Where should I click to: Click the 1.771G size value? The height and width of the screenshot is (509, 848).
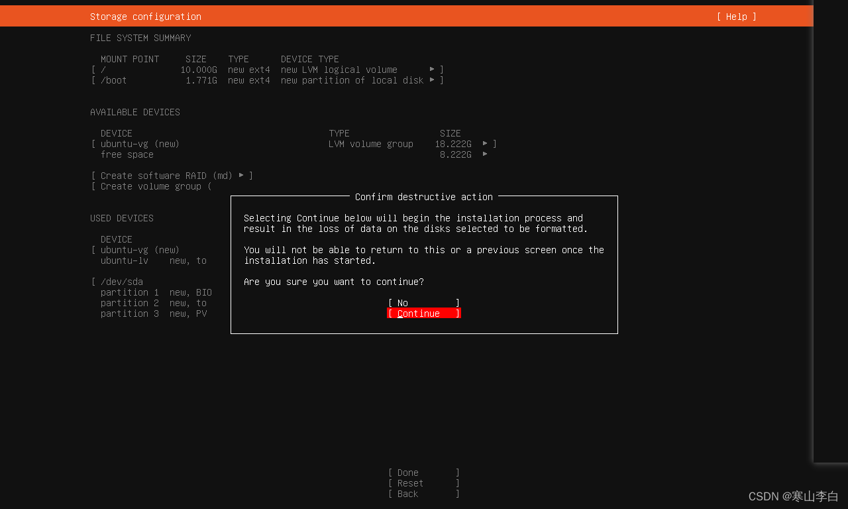[x=201, y=80]
